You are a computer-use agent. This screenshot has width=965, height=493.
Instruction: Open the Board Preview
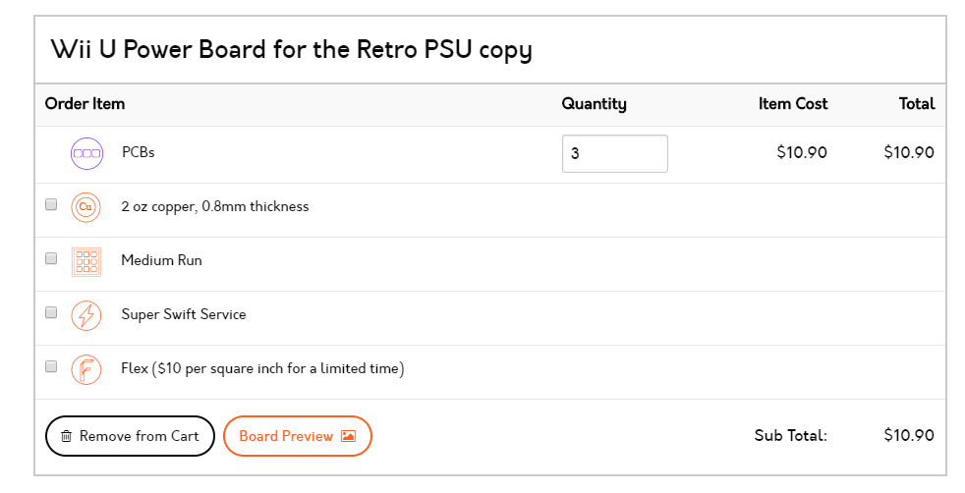pos(297,436)
